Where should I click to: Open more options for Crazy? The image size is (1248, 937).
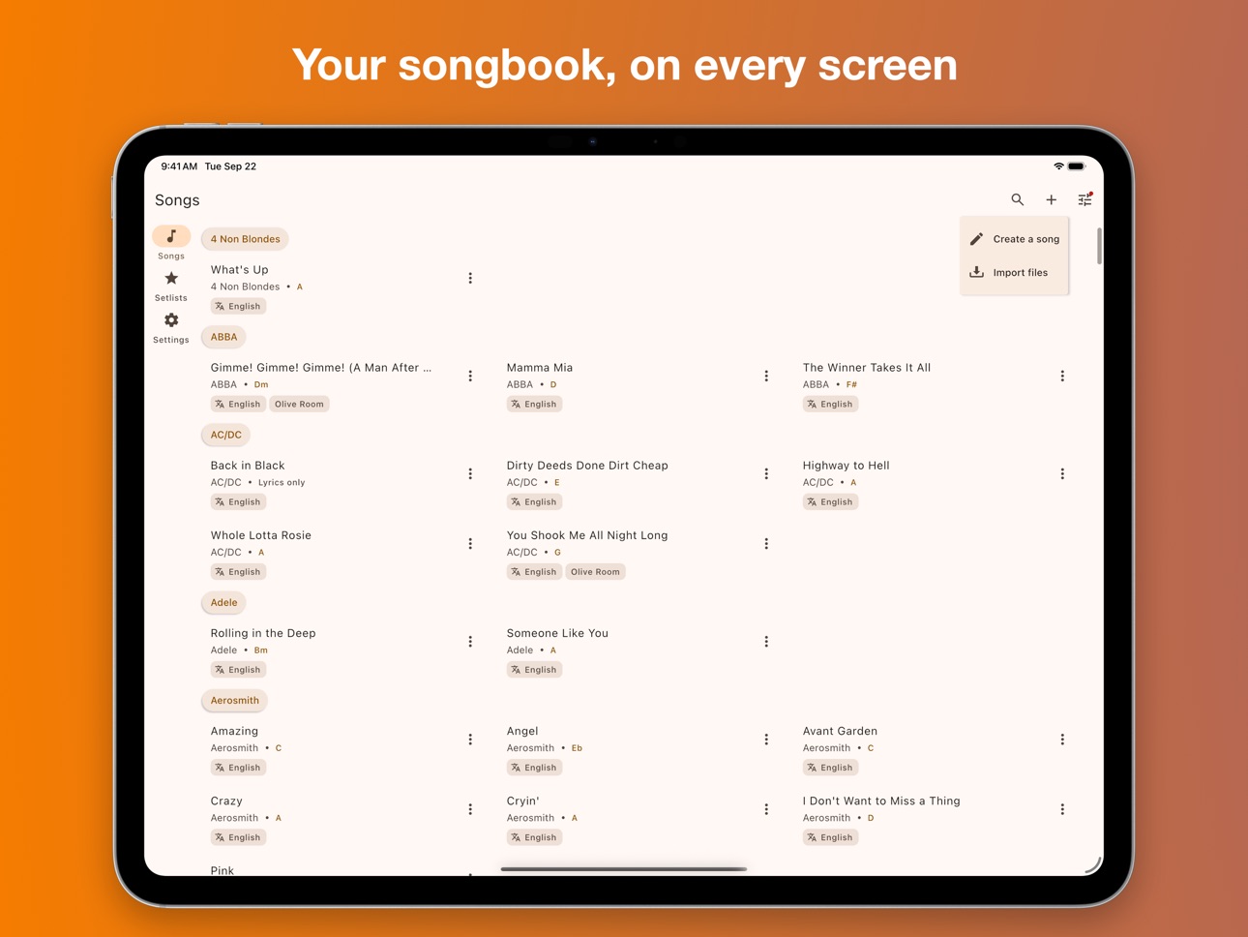[x=470, y=809]
